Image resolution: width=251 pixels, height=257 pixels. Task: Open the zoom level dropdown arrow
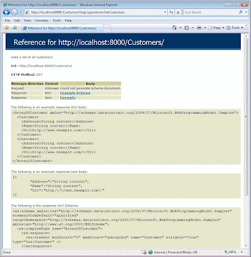click(242, 252)
